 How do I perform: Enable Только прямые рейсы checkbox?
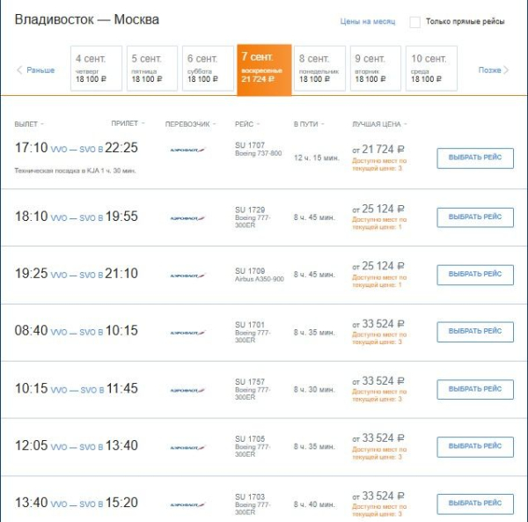click(415, 22)
